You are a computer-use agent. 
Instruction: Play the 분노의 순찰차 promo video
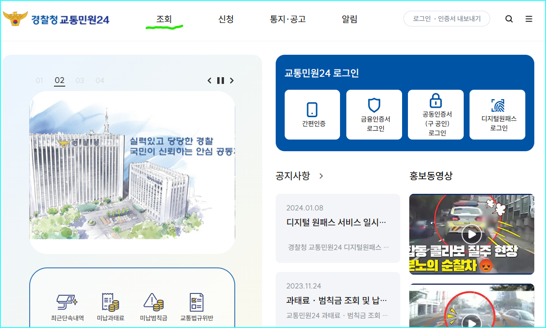click(472, 234)
